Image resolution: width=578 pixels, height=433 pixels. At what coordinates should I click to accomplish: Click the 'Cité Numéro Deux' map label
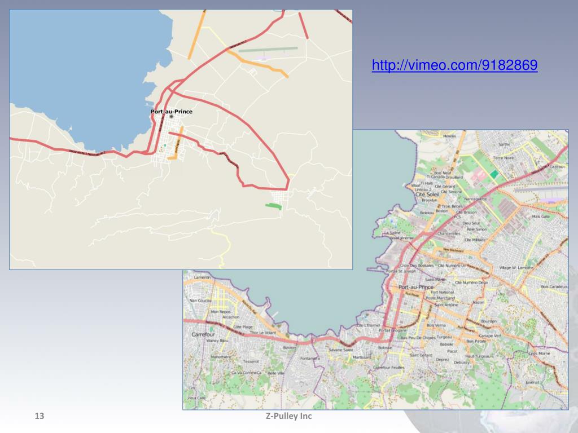click(471, 282)
